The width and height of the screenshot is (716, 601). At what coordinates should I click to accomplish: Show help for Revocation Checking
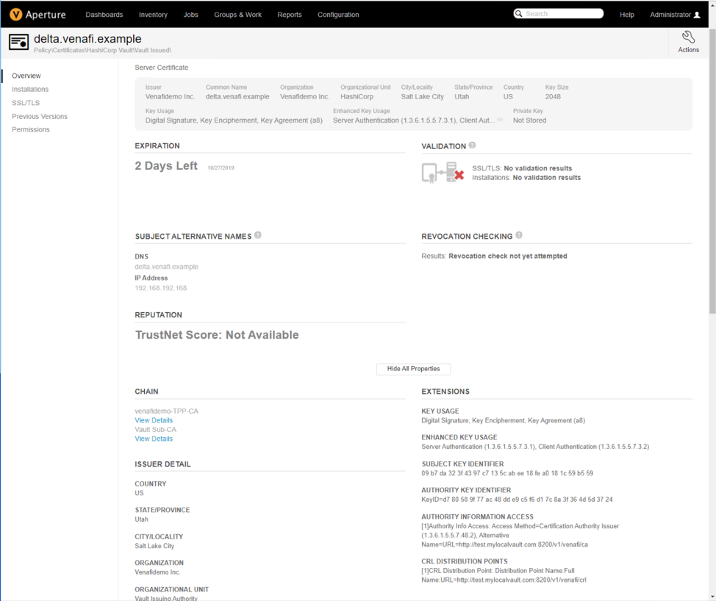coord(519,235)
